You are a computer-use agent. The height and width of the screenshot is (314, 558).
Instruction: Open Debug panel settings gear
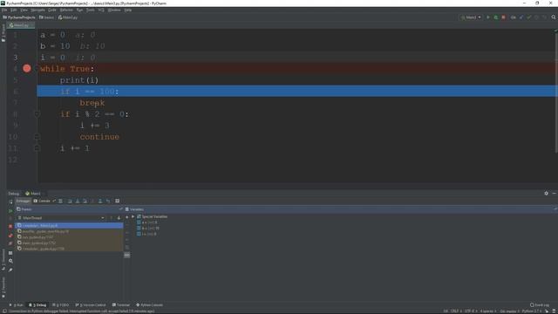click(x=547, y=194)
